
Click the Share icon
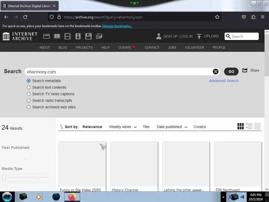(x=245, y=70)
